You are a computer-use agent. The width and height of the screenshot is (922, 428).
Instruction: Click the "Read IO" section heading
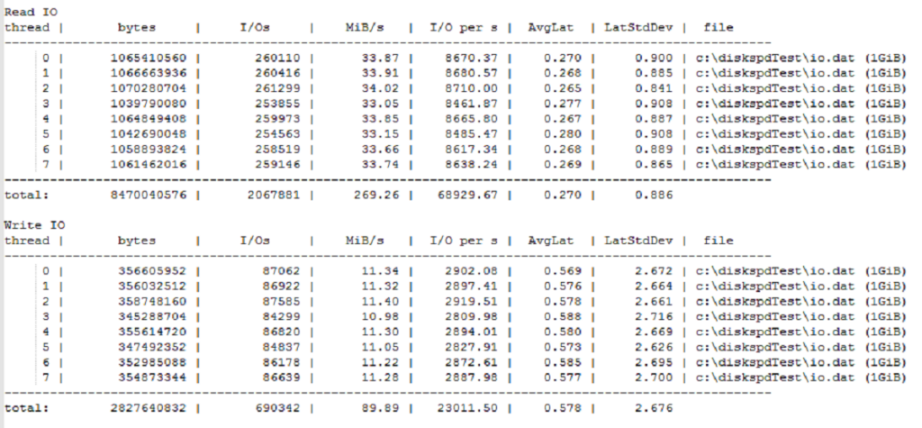(x=31, y=13)
